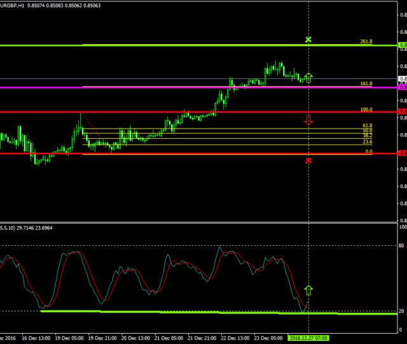Viewport: 407px width, 344px height.
Task: Select the green up arrow on the price chart
Action: click(308, 78)
